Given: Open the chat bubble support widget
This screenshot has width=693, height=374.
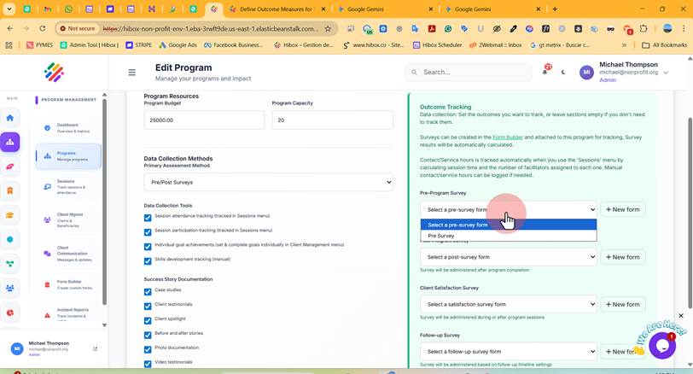Looking at the screenshot, I should click(x=661, y=346).
